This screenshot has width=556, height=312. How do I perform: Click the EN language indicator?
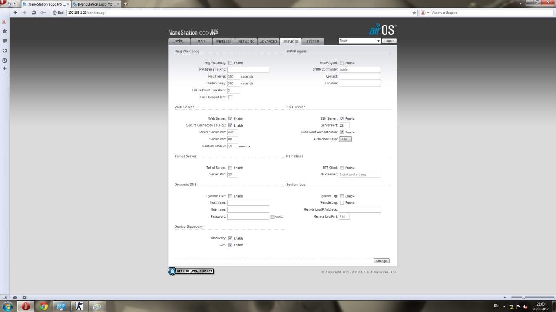pos(496,306)
